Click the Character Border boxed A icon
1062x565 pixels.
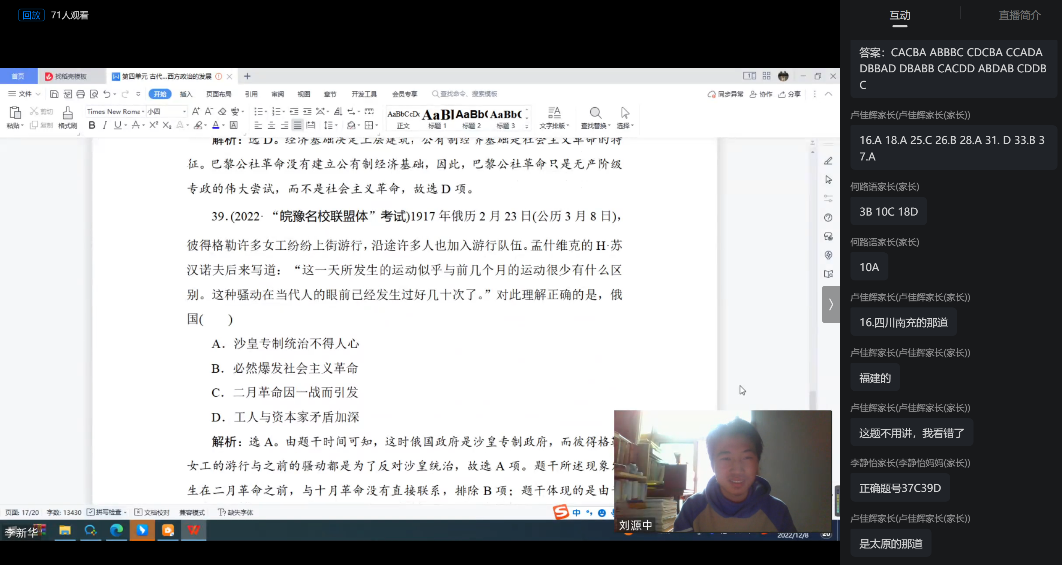pos(234,125)
